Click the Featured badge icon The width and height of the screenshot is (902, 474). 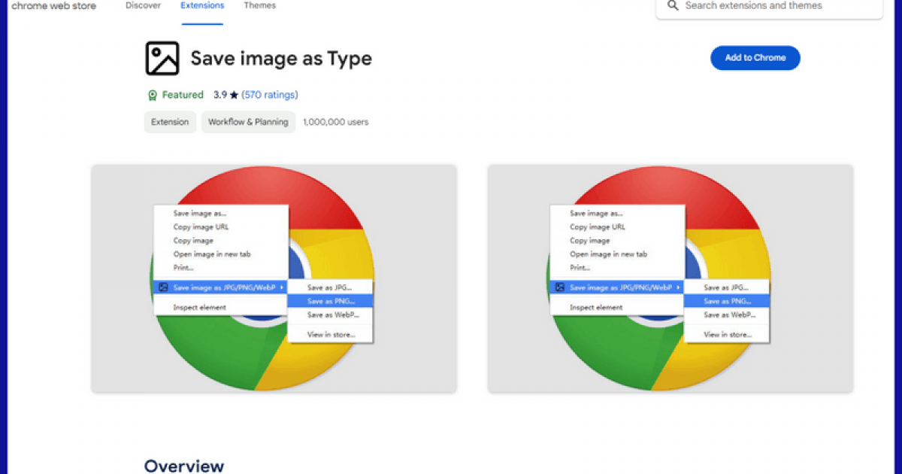(x=153, y=95)
